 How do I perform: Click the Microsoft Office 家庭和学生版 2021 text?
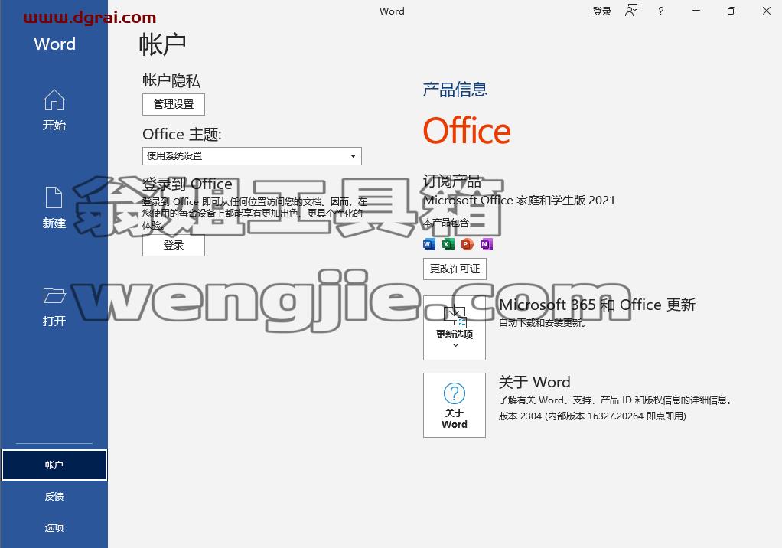click(x=520, y=200)
